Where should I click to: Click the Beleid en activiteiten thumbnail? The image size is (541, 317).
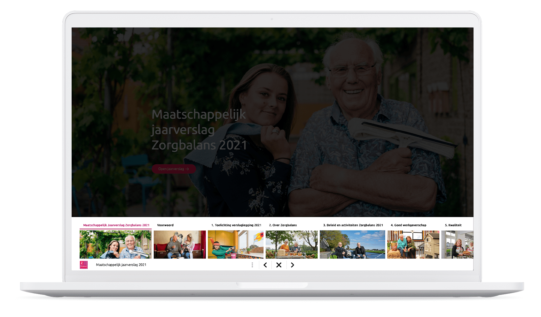pyautogui.click(x=352, y=245)
